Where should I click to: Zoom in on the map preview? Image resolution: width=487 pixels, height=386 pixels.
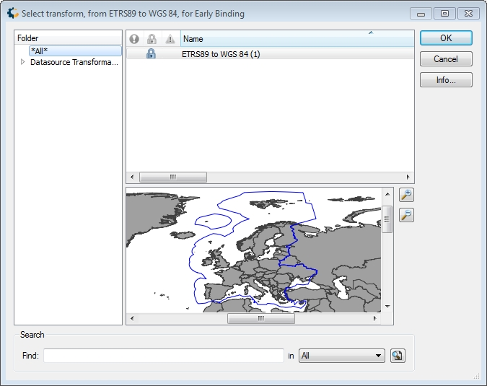point(406,195)
